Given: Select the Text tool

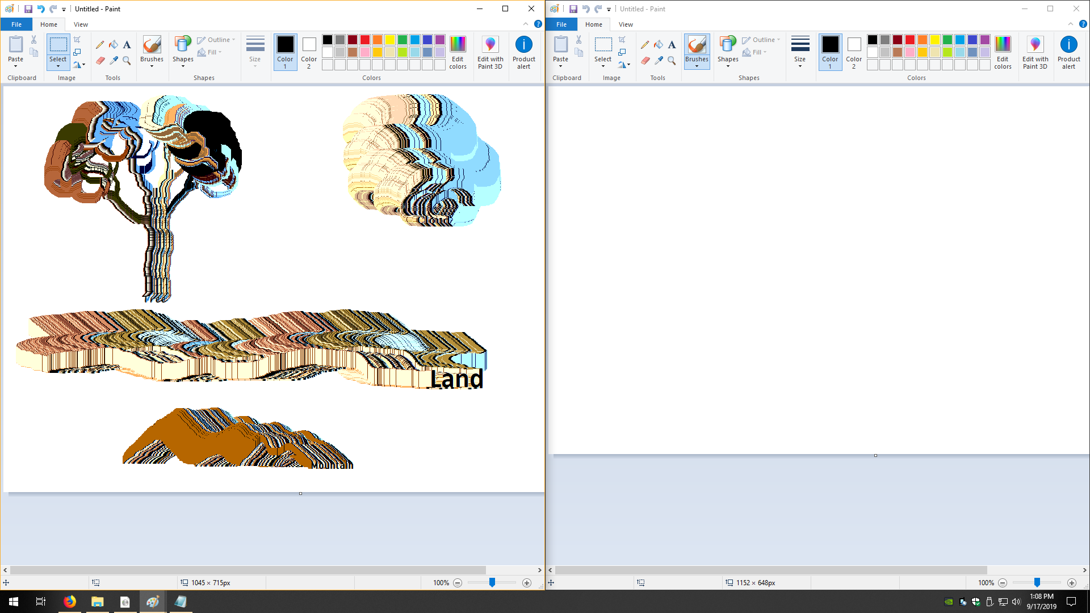Looking at the screenshot, I should [x=127, y=45].
